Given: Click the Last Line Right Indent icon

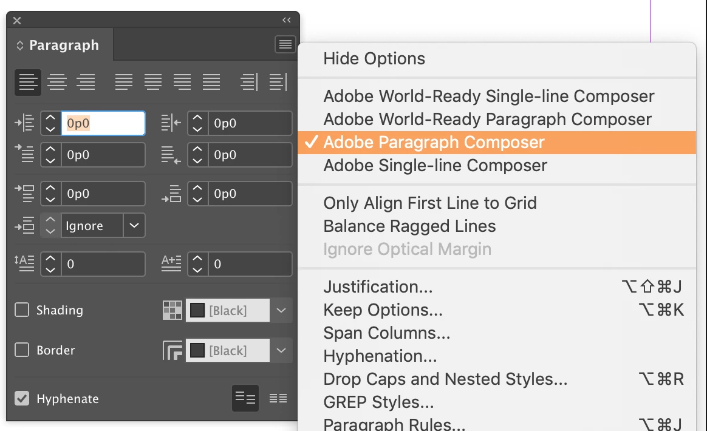Looking at the screenshot, I should (171, 155).
